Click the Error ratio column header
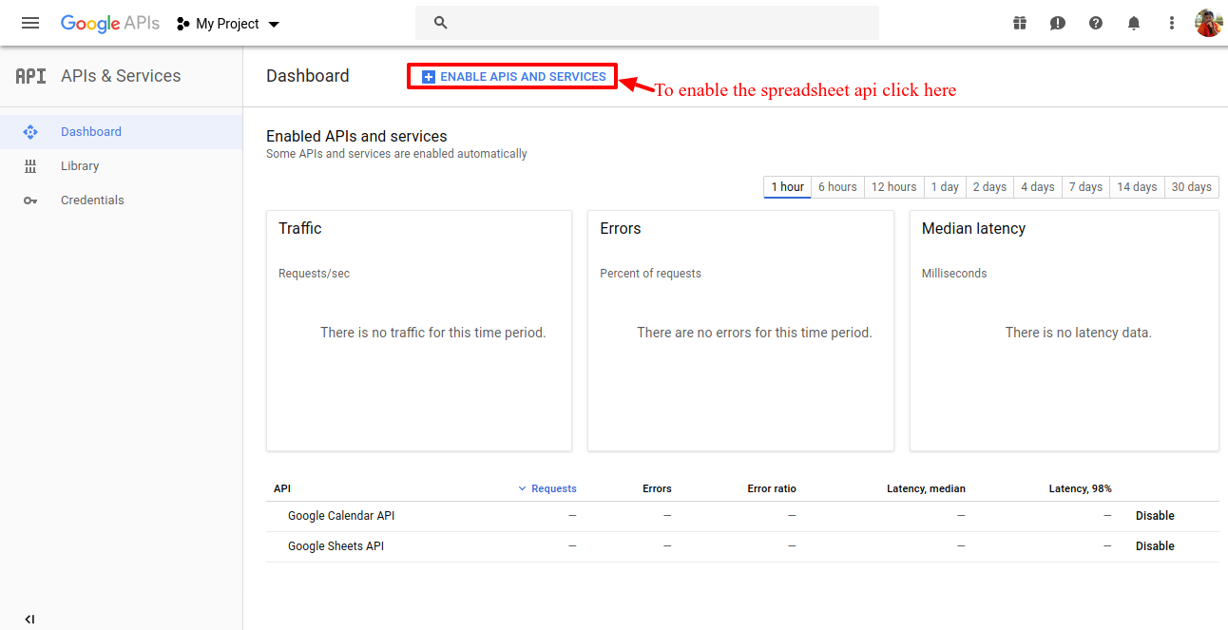The image size is (1228, 630). [772, 488]
